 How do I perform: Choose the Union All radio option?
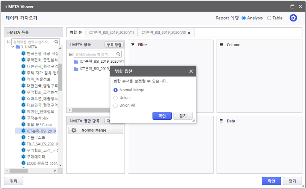[x=116, y=106]
